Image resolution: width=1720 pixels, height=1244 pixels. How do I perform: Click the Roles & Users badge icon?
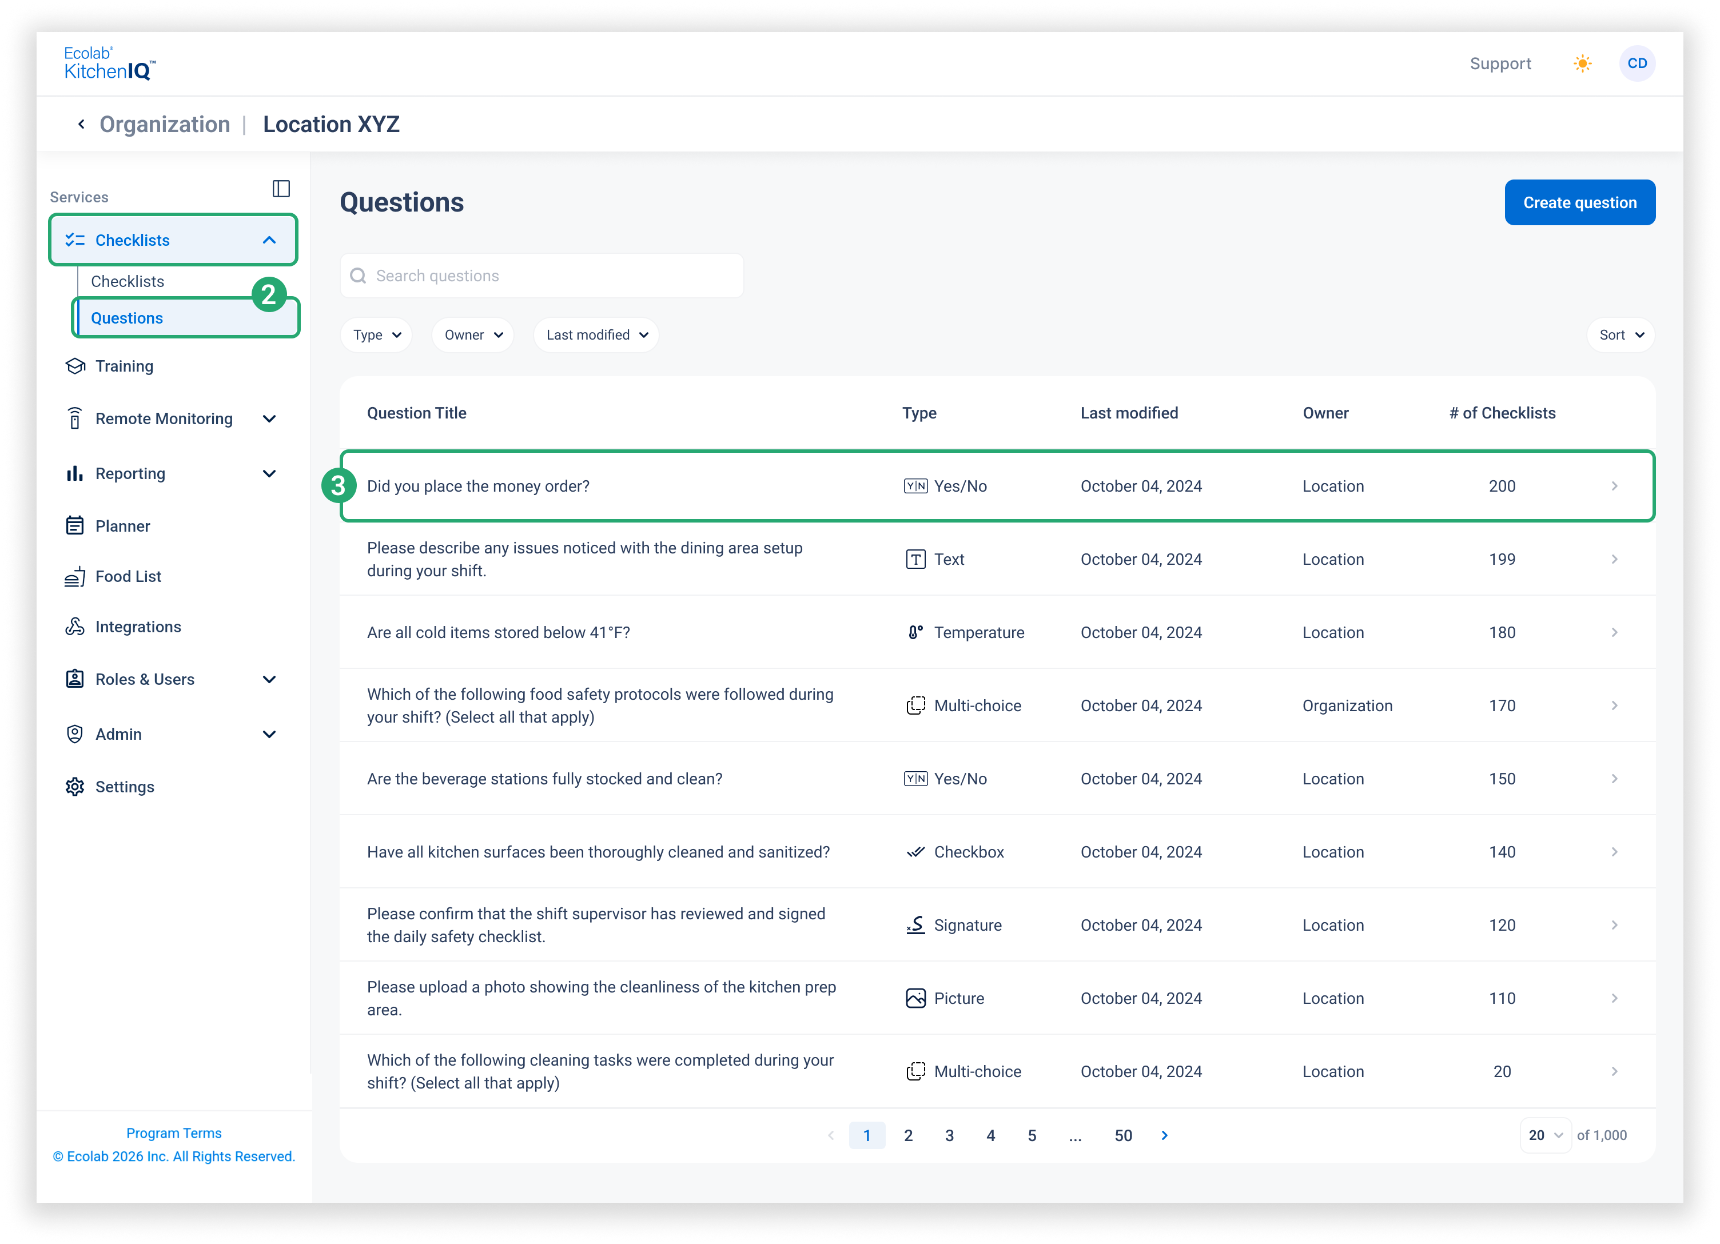(x=74, y=679)
